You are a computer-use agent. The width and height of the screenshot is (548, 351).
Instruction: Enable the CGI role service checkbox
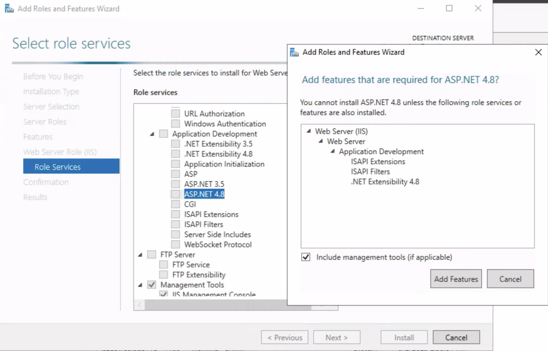click(176, 204)
